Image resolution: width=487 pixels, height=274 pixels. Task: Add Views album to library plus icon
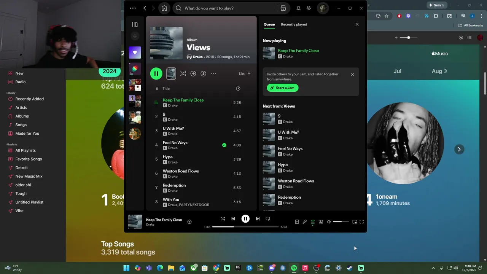[x=193, y=73]
